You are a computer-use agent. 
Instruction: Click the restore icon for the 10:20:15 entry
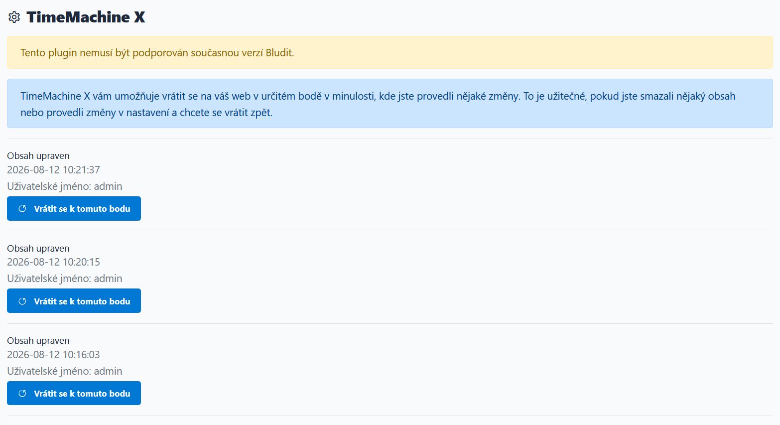tap(22, 301)
